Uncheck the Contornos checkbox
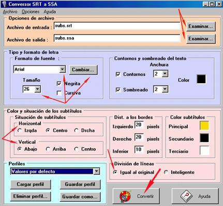This screenshot has width=223, height=206. (118, 74)
